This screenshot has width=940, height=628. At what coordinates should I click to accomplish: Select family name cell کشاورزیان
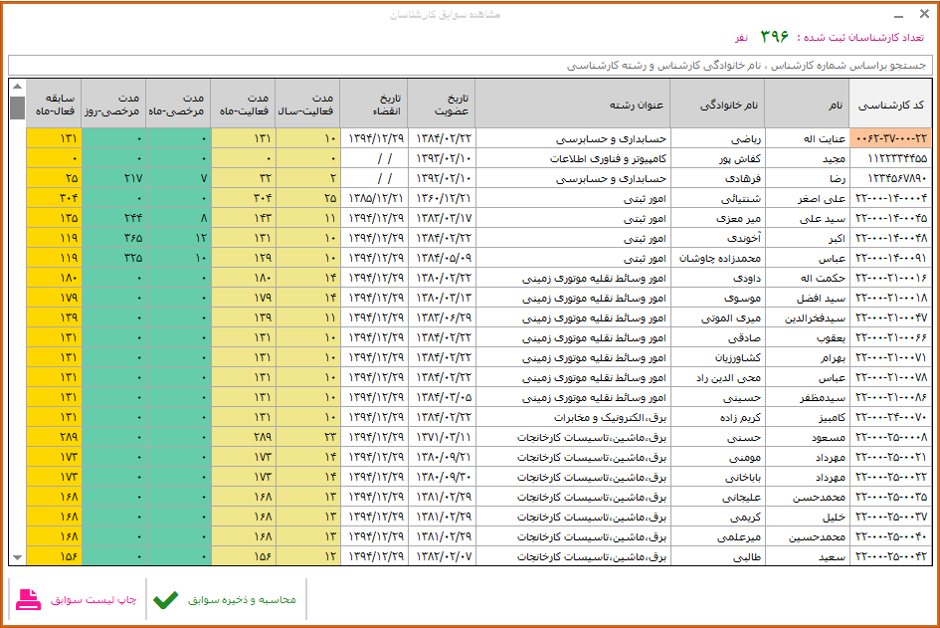[717, 357]
